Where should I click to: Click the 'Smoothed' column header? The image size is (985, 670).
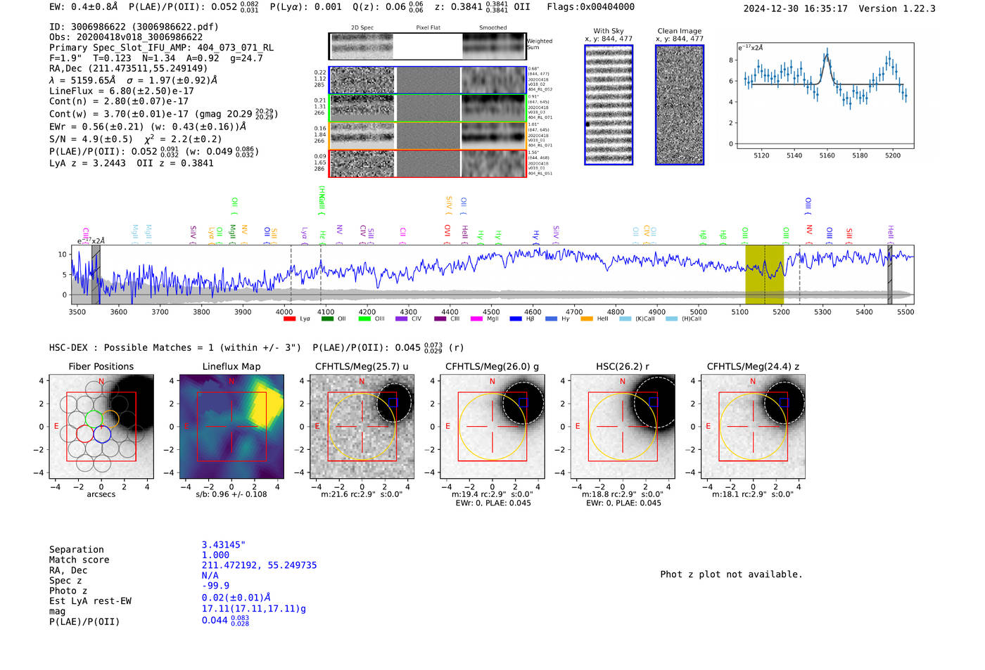pos(493,28)
